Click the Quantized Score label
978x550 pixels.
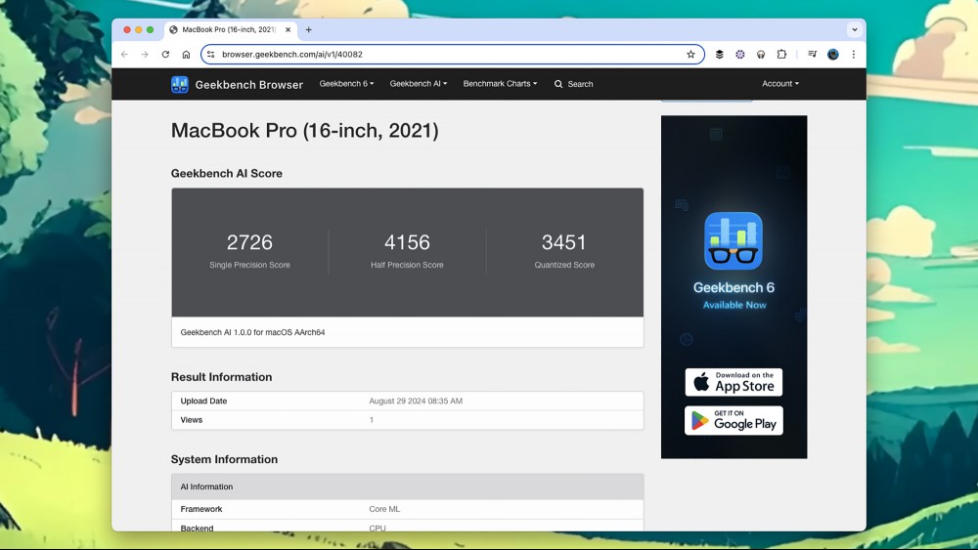(564, 265)
